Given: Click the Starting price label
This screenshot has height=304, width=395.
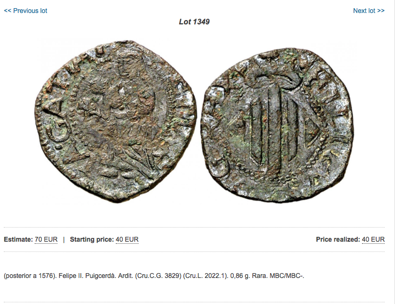Looking at the screenshot, I should click(x=92, y=240).
